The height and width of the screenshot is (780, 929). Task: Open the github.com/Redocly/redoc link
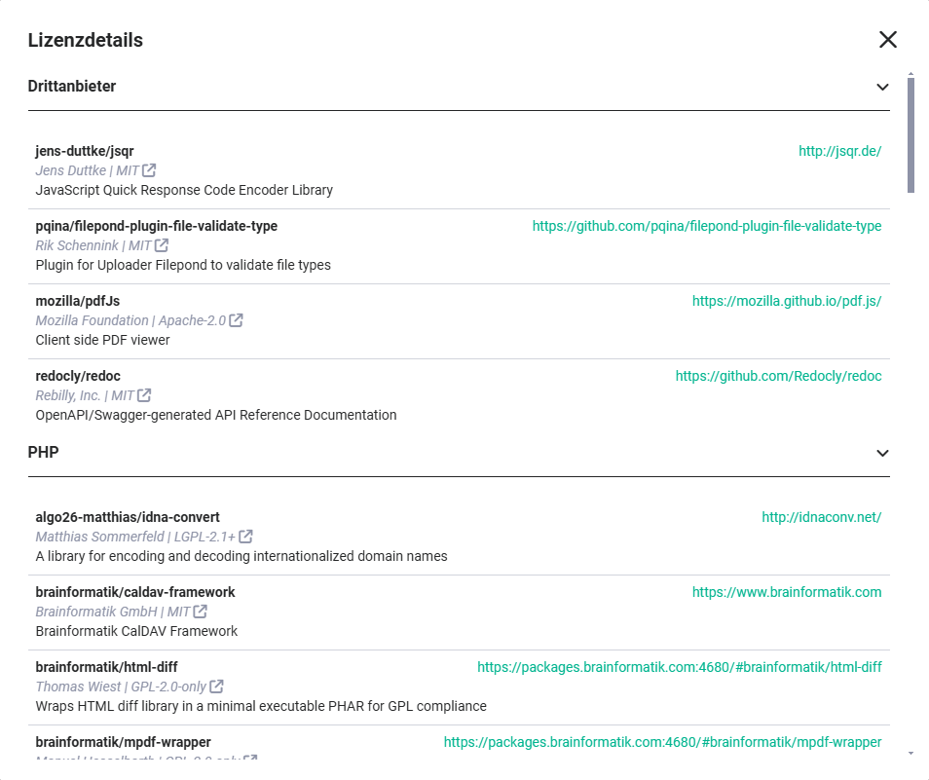[x=778, y=376]
